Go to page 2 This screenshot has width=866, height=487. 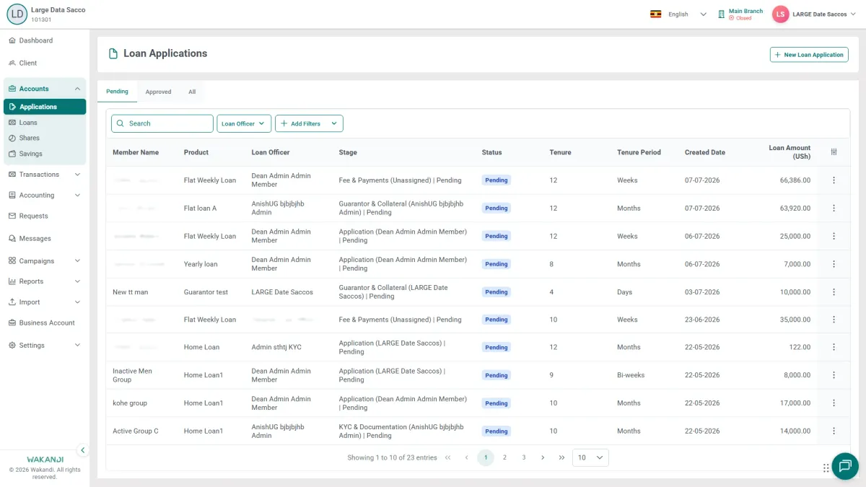tap(504, 457)
